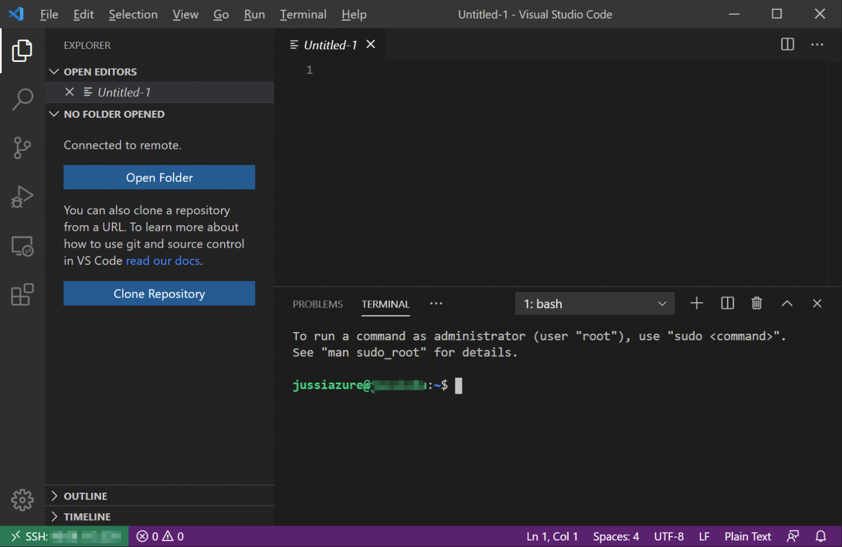Change end of line via LF

[704, 537]
